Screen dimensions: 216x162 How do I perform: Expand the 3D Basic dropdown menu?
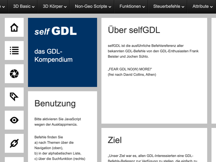point(24,6)
